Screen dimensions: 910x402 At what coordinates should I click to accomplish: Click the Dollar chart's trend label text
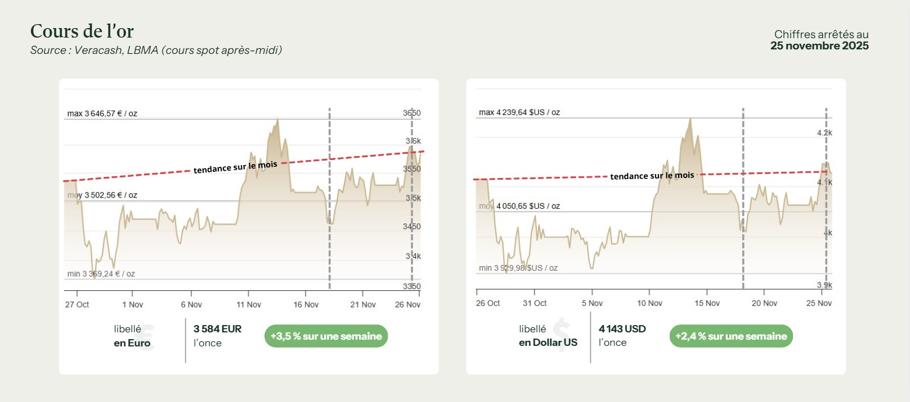pyautogui.click(x=652, y=176)
